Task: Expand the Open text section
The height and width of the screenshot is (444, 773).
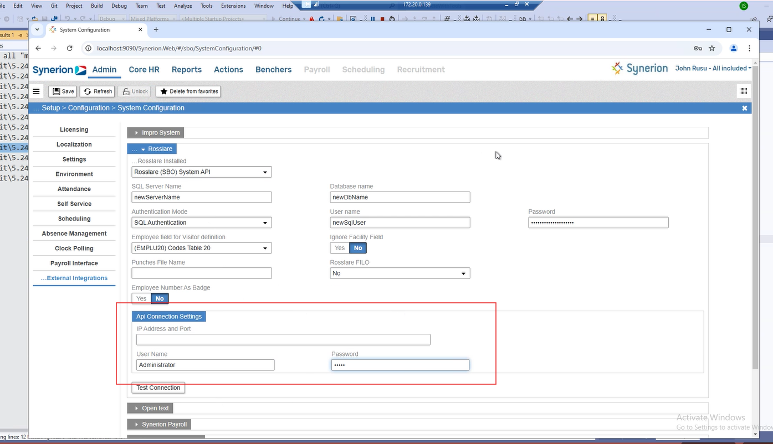Action: point(151,409)
